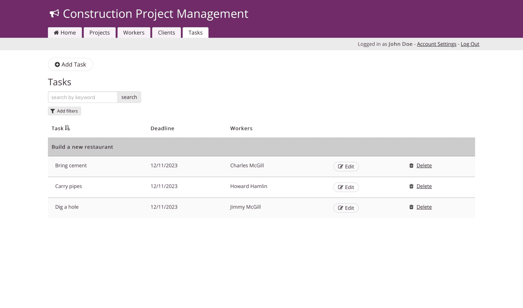The image size is (523, 308).
Task: Click the plus icon on Add Task
Action: (x=57, y=64)
